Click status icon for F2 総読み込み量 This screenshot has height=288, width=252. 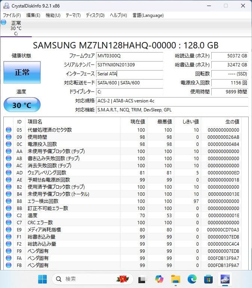point(9,244)
